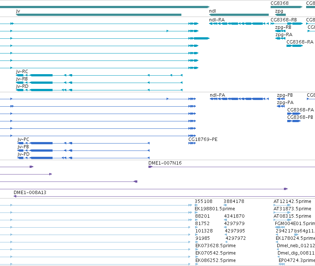Select the ndl gene bar
Image resolution: width=315 pixels, height=266 pixels.
[239, 15]
